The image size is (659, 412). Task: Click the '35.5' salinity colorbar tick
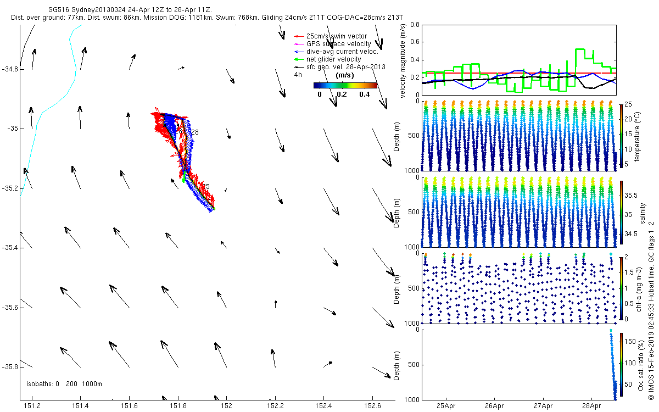tap(630, 196)
